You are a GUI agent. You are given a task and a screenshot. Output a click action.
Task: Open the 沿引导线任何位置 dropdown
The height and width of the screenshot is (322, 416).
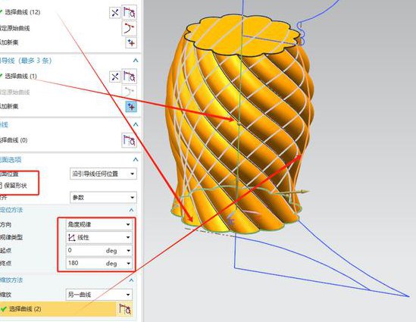click(x=104, y=174)
